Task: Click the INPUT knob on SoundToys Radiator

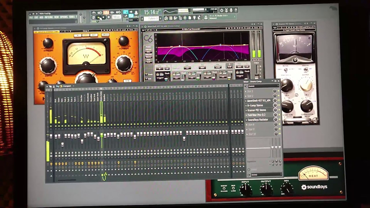Action: point(246,189)
